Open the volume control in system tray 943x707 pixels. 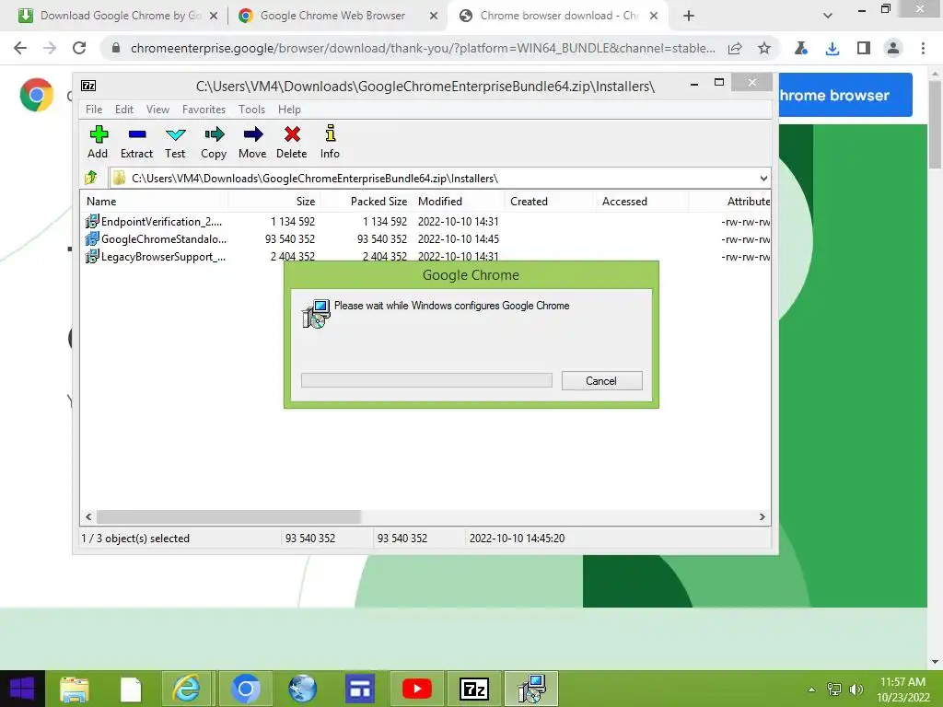click(x=856, y=689)
